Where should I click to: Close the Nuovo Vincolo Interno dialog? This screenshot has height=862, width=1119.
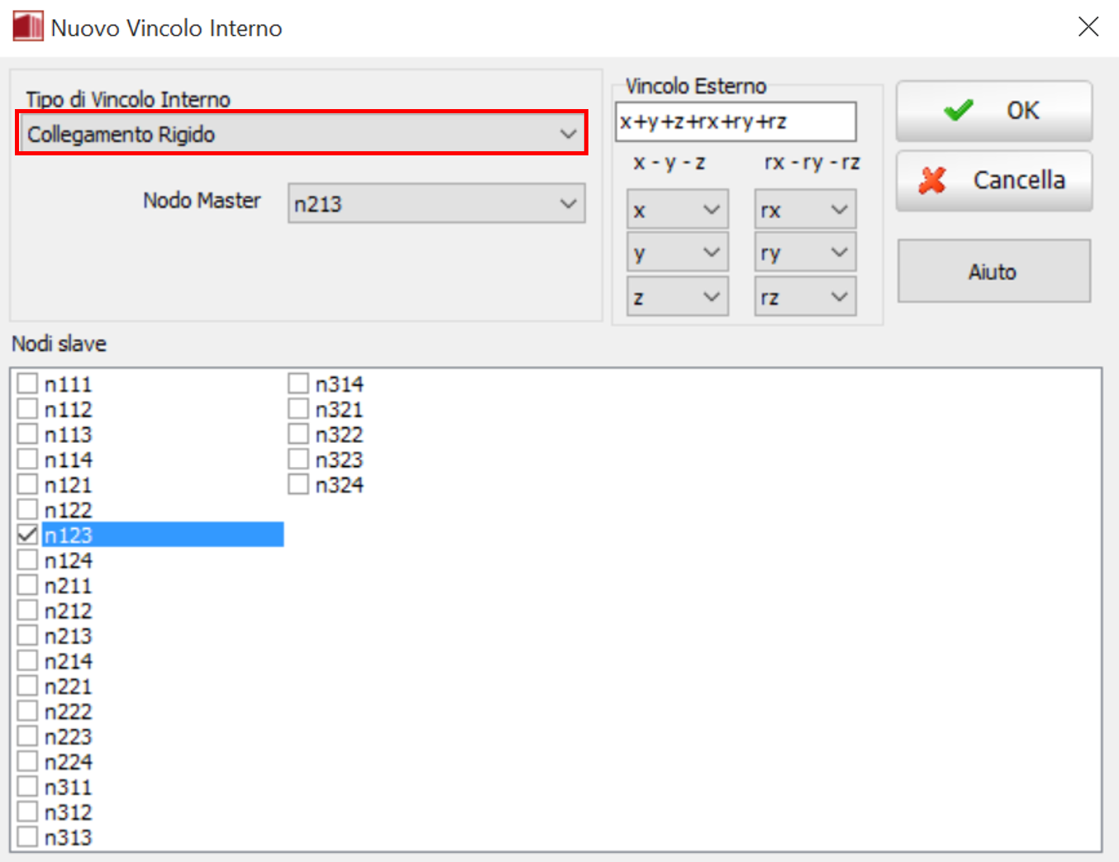[1088, 27]
